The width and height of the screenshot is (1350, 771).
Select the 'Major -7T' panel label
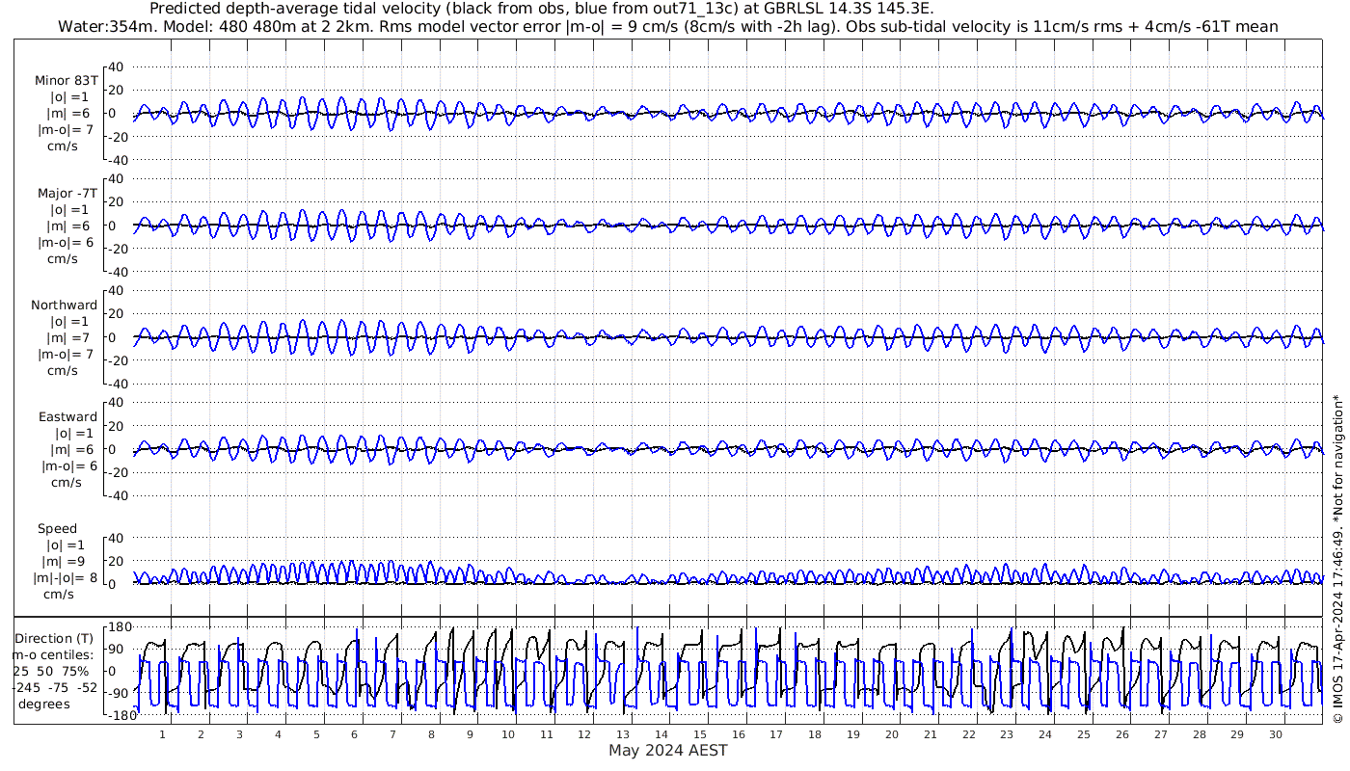(x=67, y=194)
